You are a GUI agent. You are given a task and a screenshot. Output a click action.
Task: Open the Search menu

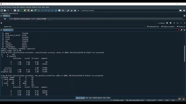coord(9,7)
